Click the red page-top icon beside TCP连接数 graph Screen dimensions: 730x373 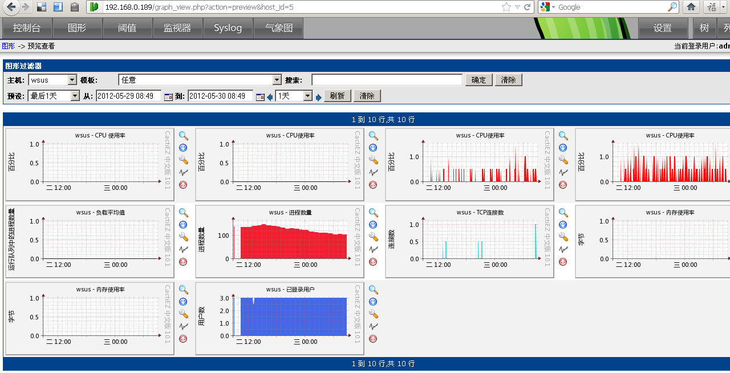point(563,262)
